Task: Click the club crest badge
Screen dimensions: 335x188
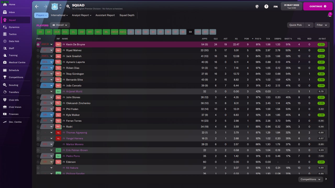Action: (x=55, y=7)
